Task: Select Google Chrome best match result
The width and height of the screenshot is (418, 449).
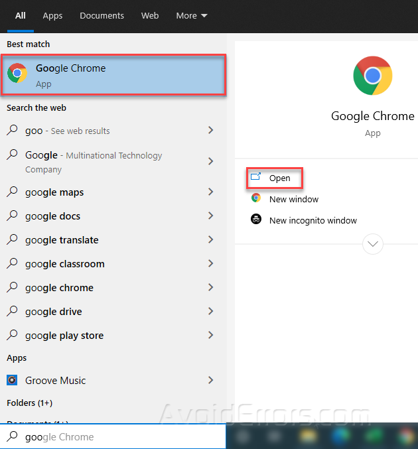Action: pos(113,75)
